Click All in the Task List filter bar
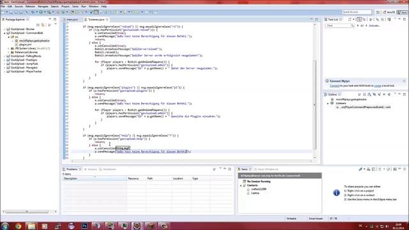Viewport: 409px width, 230px height. (x=362, y=26)
